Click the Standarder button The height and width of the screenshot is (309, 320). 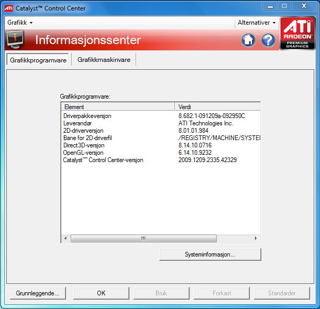coord(282,293)
